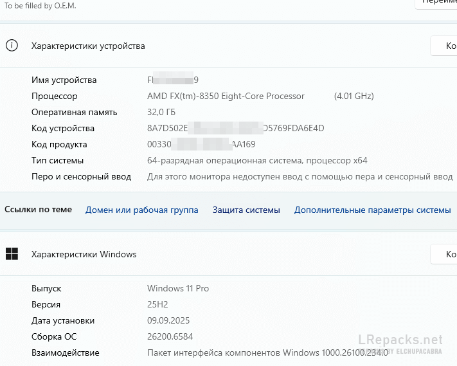Open the Домен или рабочая группа link
The height and width of the screenshot is (366, 457).
pos(141,210)
